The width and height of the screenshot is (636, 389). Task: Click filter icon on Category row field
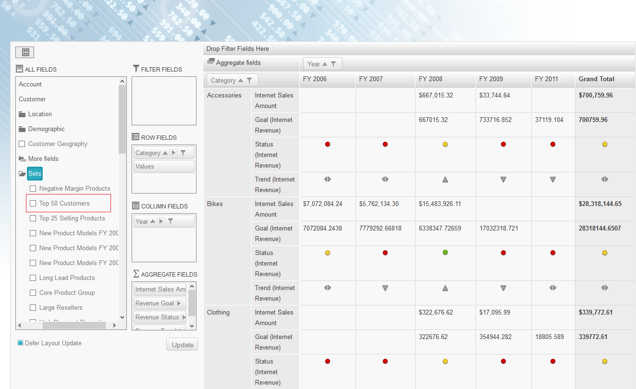point(183,153)
